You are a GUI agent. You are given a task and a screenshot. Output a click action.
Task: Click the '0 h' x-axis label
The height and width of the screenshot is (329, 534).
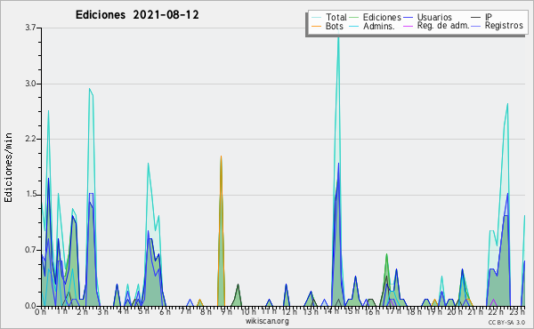click(x=41, y=311)
